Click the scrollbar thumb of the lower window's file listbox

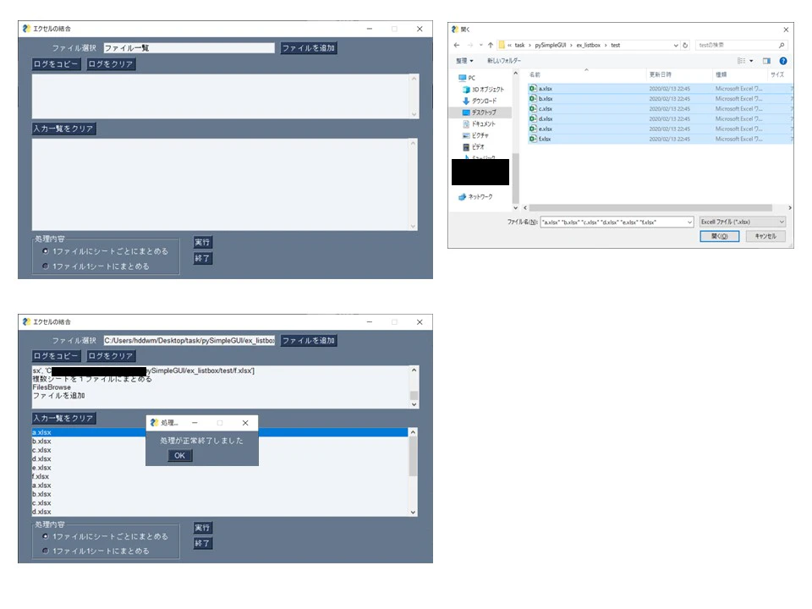click(413, 456)
